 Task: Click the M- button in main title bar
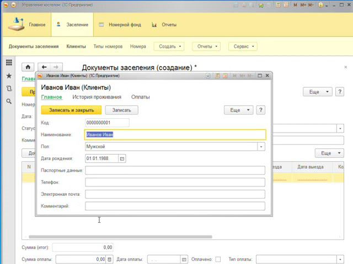[x=311, y=5]
